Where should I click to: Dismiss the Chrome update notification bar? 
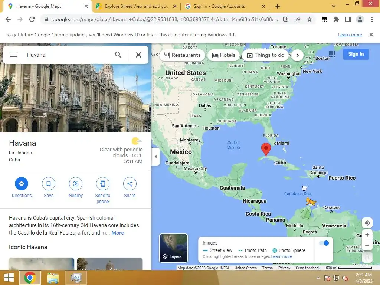[x=371, y=35]
